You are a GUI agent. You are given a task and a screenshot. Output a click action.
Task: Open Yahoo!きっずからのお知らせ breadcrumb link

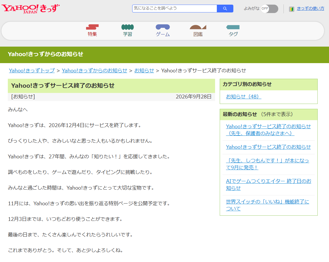click(x=94, y=70)
